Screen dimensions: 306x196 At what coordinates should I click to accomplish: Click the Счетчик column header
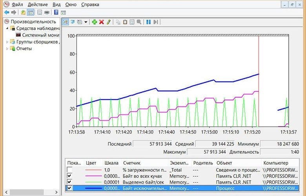[131, 163]
